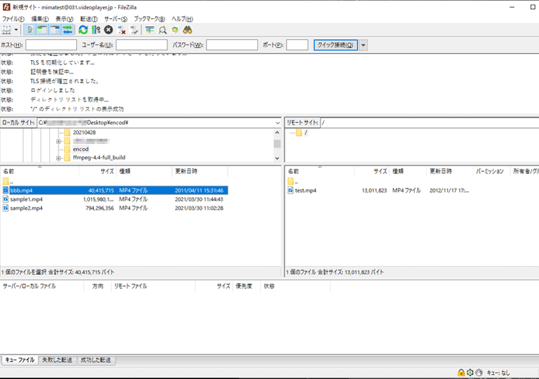Toggle the transfer queue display
The height and width of the screenshot is (379, 539).
click(x=68, y=30)
